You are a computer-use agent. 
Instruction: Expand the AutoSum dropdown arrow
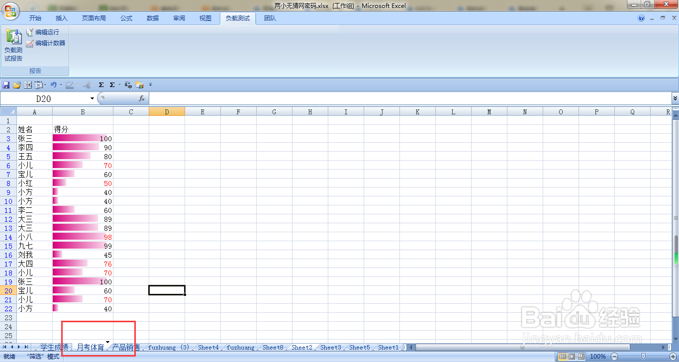click(x=119, y=85)
